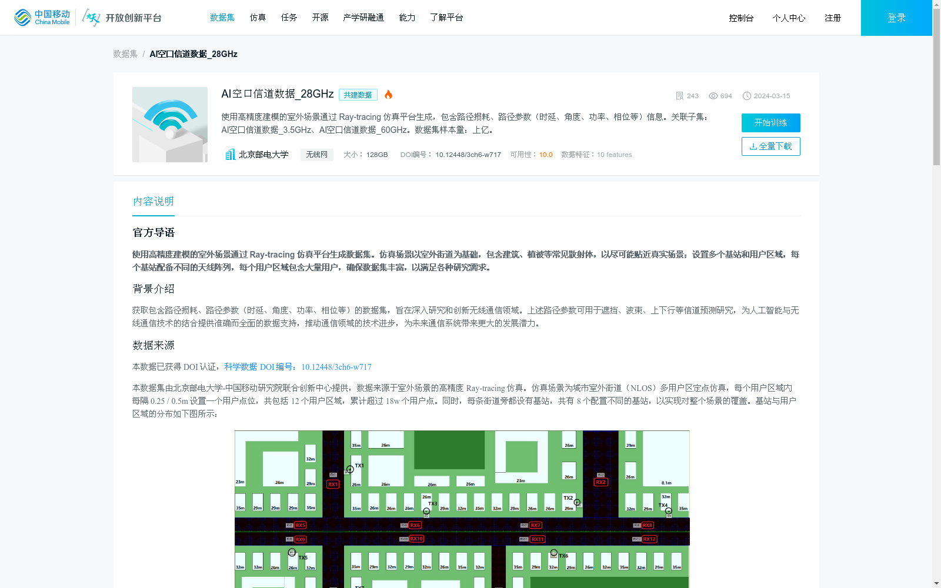Click the DOI编号 value 10.12448/3ch6-w717 in header
This screenshot has height=588, width=941.
click(468, 155)
